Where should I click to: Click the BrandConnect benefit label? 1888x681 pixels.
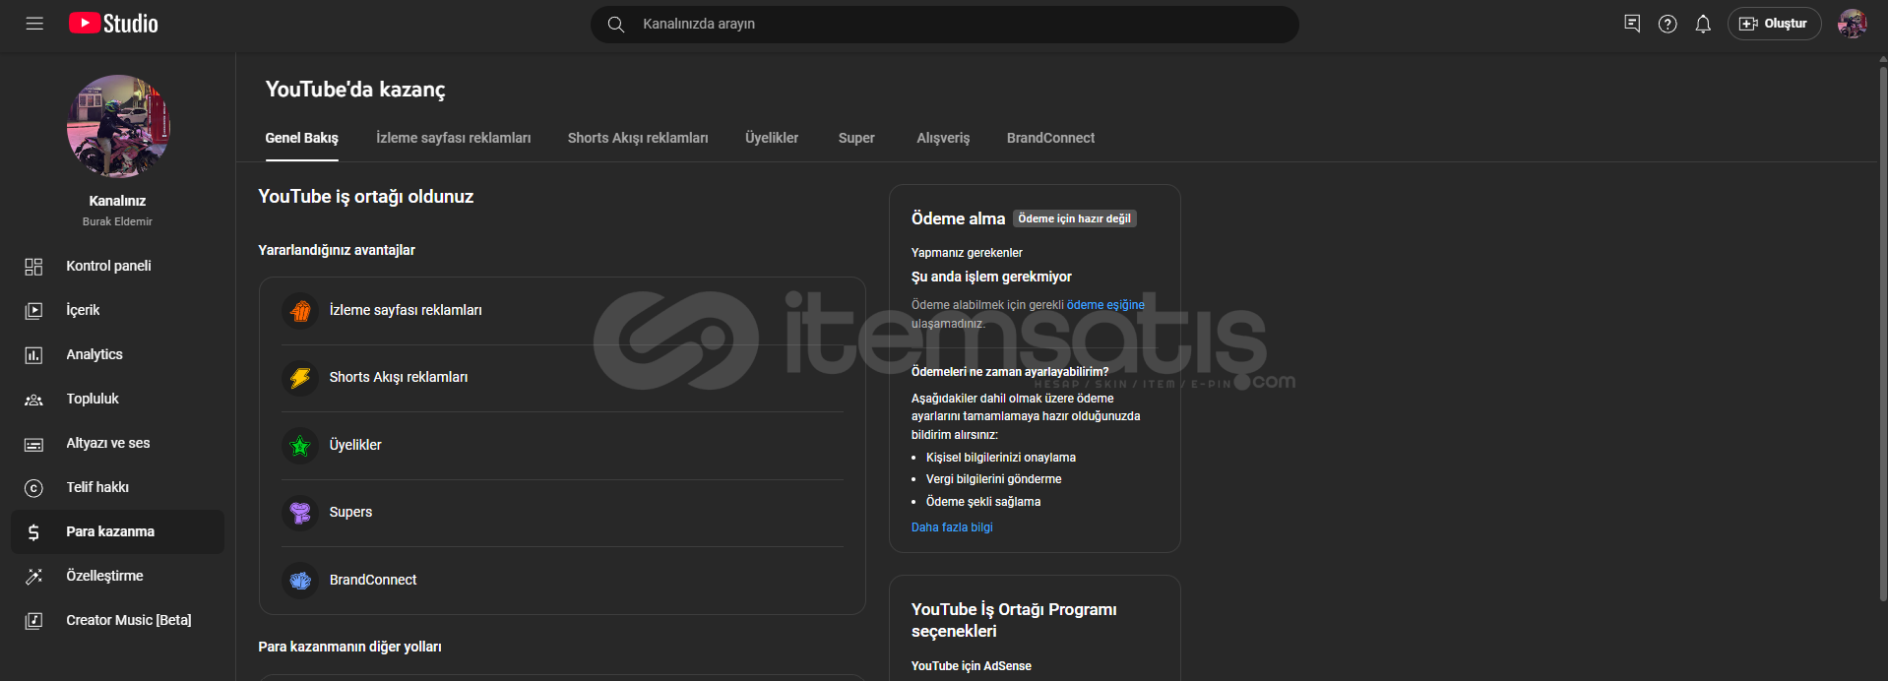point(373,580)
